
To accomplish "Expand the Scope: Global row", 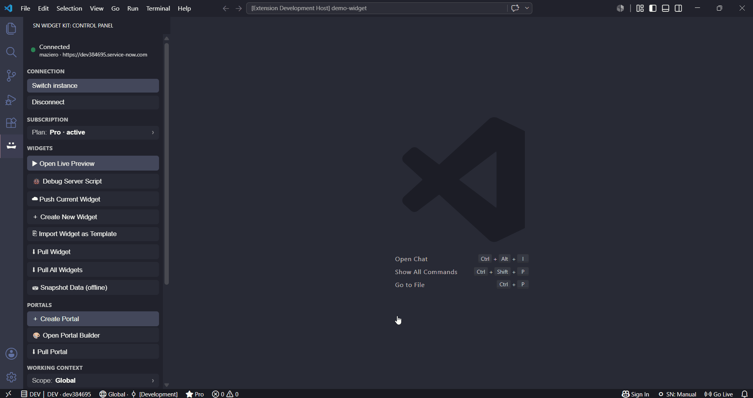I will 93,380.
